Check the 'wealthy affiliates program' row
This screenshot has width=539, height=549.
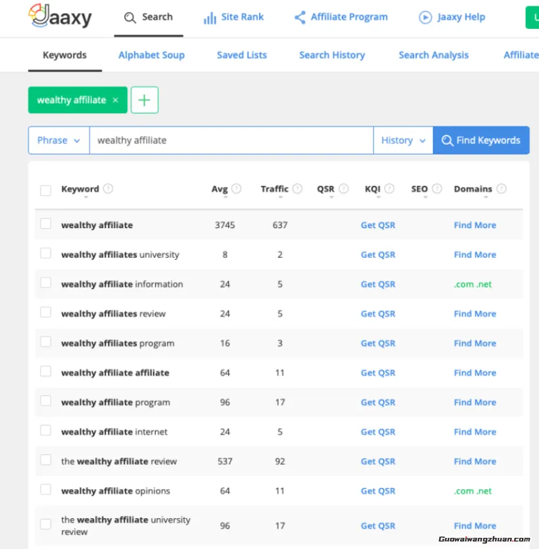coord(45,342)
